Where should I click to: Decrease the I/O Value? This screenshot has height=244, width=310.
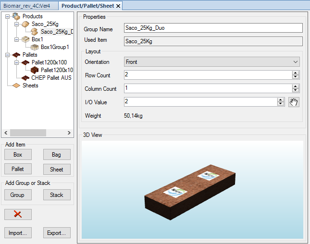(x=281, y=104)
